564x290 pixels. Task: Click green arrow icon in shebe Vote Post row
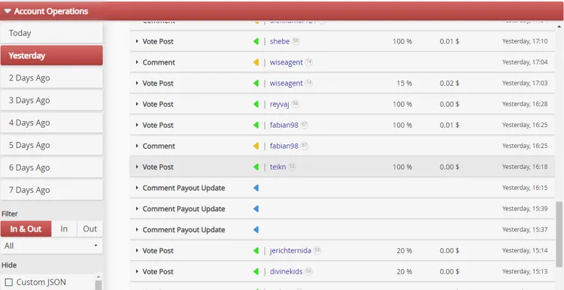pyautogui.click(x=256, y=41)
